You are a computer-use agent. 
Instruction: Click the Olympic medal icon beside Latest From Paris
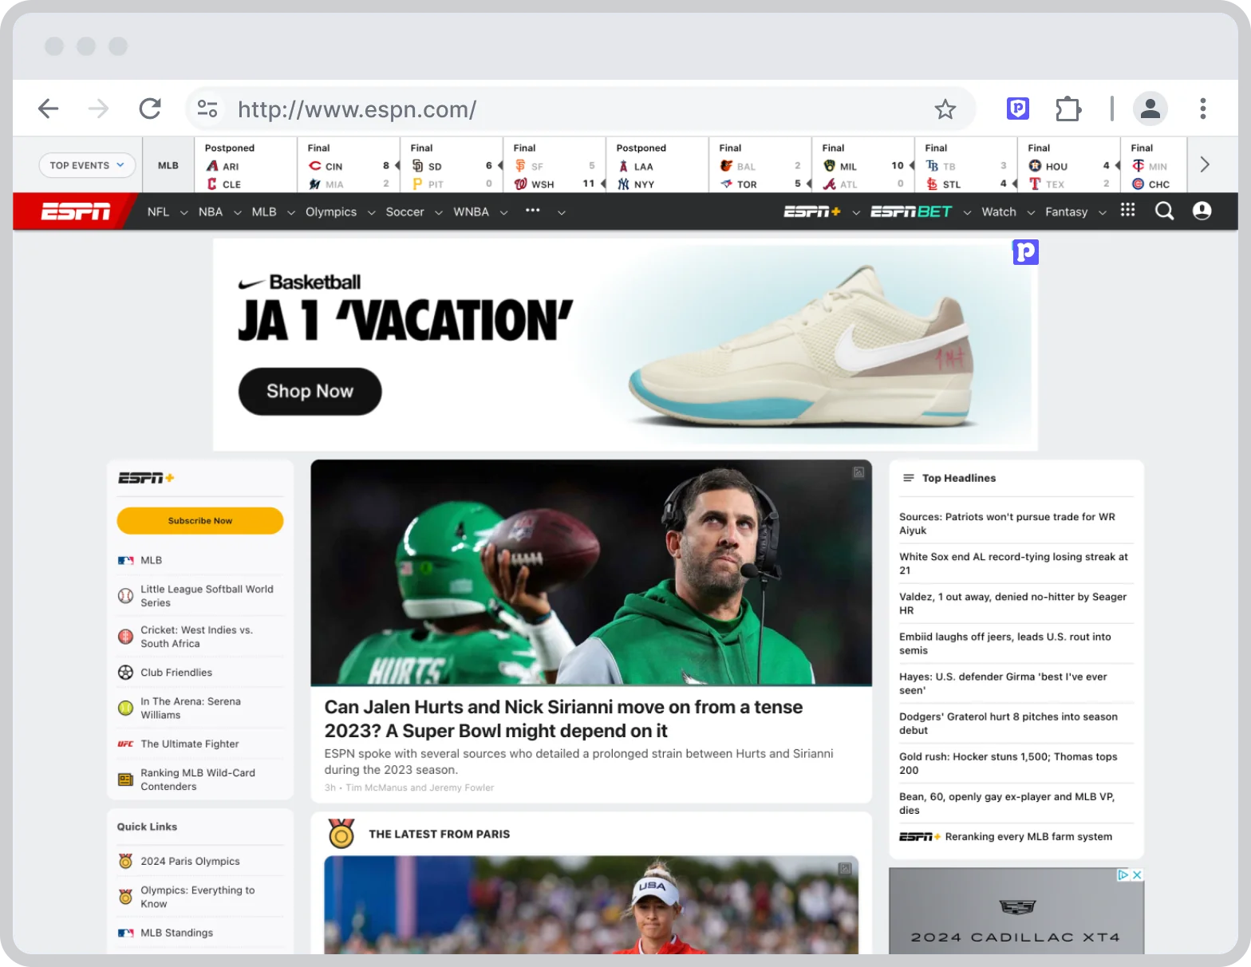click(341, 833)
